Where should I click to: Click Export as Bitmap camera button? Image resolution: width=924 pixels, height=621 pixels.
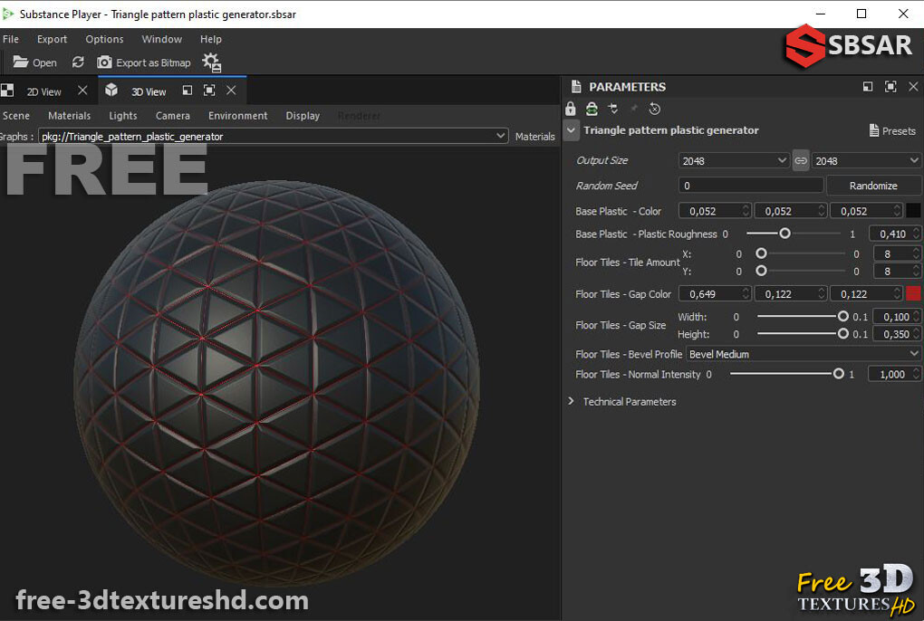tap(144, 62)
